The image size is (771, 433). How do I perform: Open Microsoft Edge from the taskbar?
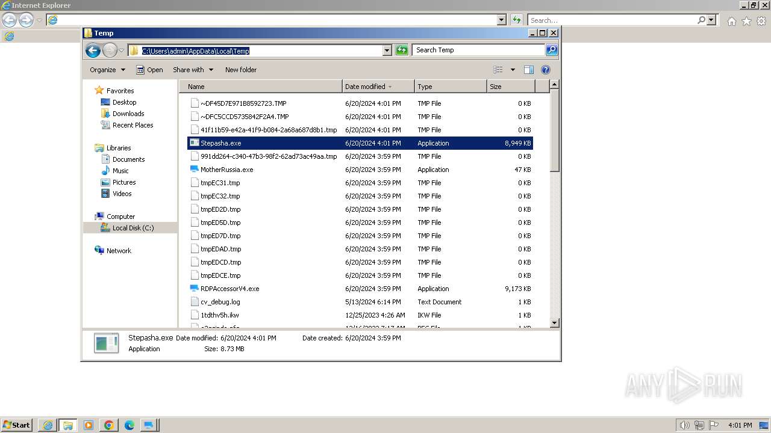pos(129,425)
